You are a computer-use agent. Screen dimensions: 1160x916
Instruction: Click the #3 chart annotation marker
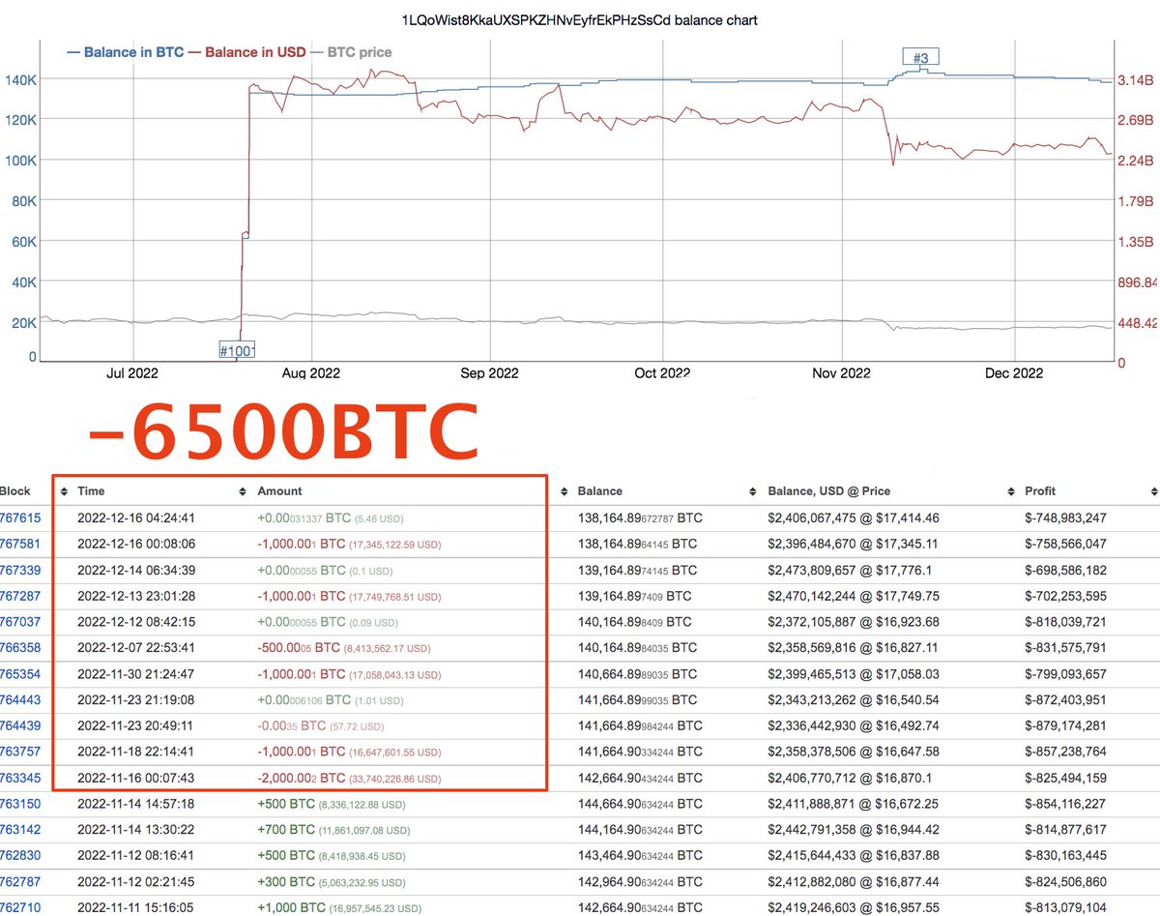[x=920, y=58]
